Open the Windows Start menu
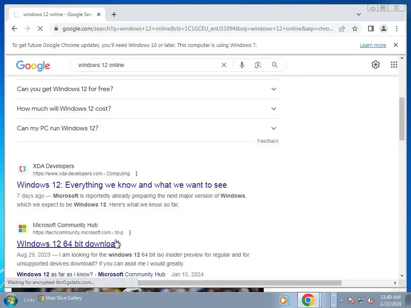 (10, 300)
